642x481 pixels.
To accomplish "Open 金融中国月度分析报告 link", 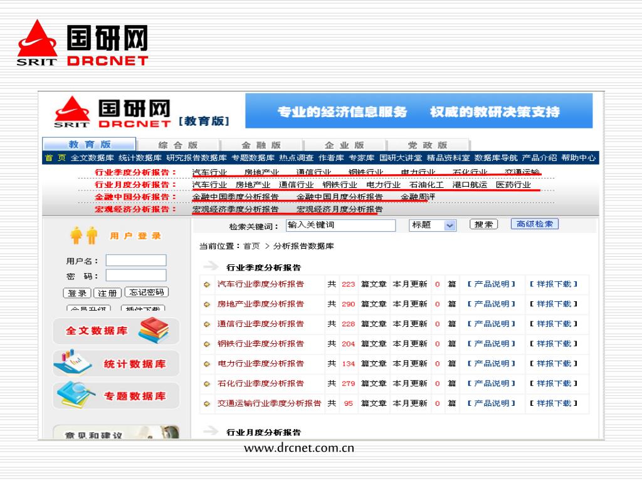I will 339,197.
